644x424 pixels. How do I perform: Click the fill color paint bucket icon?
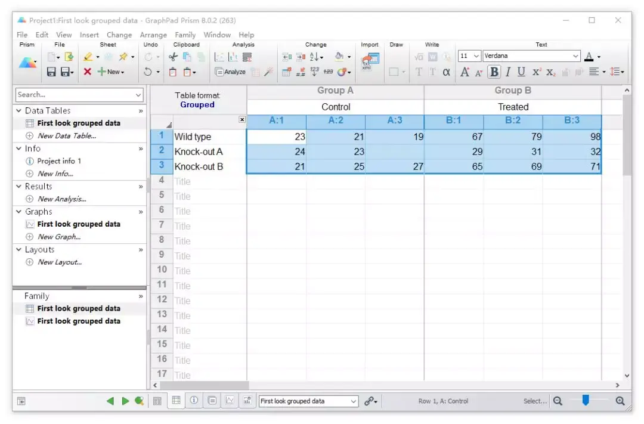tap(339, 57)
